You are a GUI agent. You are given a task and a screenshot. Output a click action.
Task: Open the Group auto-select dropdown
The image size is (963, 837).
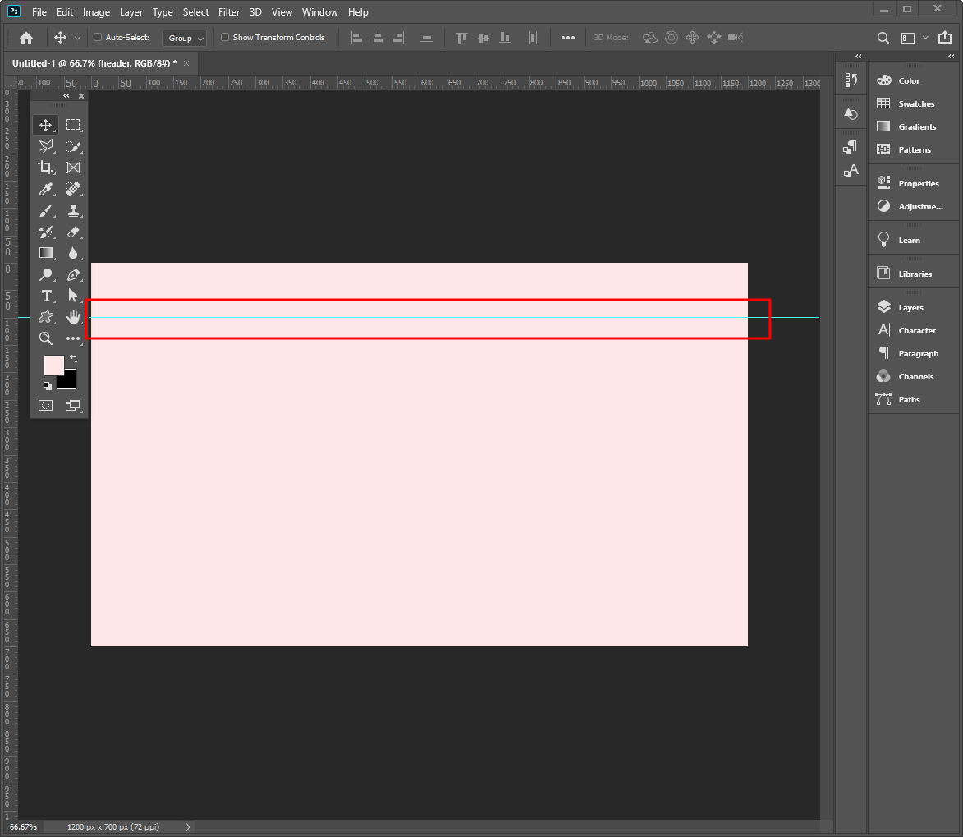(x=184, y=38)
